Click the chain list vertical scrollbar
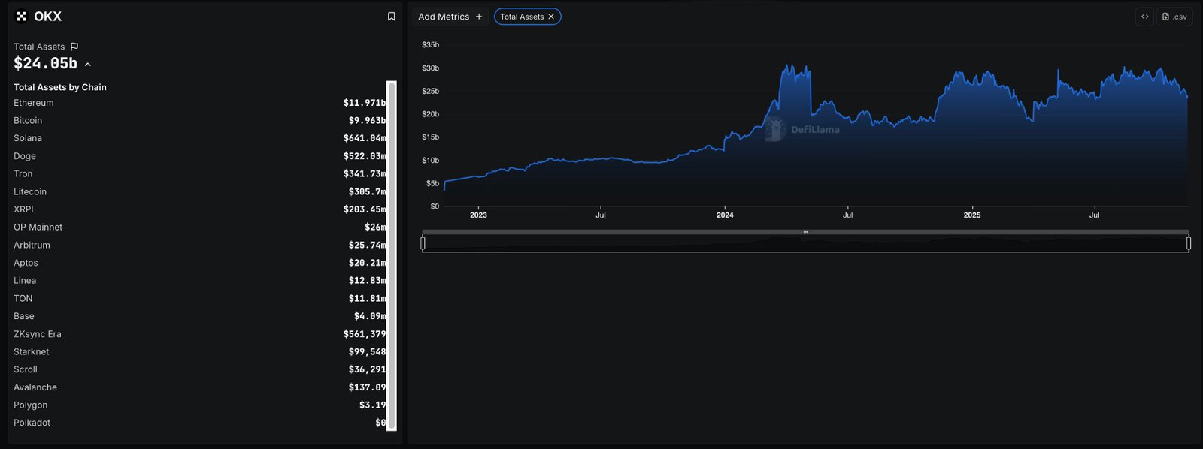 point(391,255)
